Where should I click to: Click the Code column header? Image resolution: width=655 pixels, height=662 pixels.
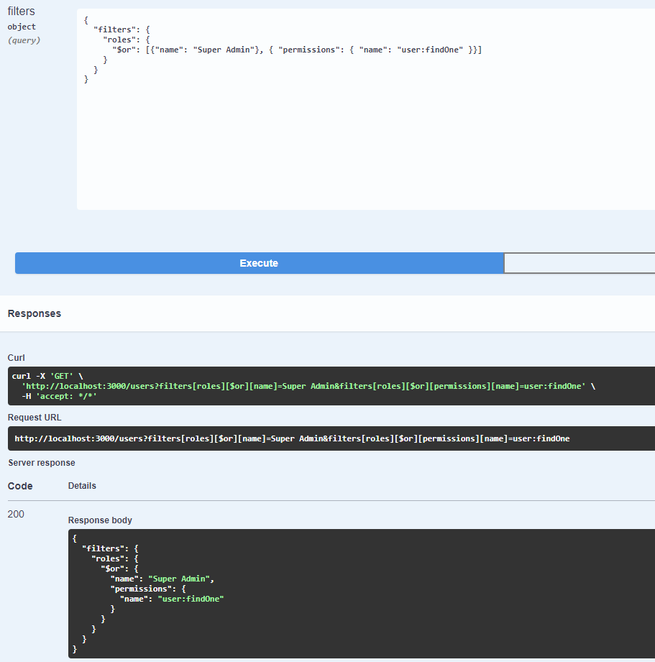click(20, 486)
